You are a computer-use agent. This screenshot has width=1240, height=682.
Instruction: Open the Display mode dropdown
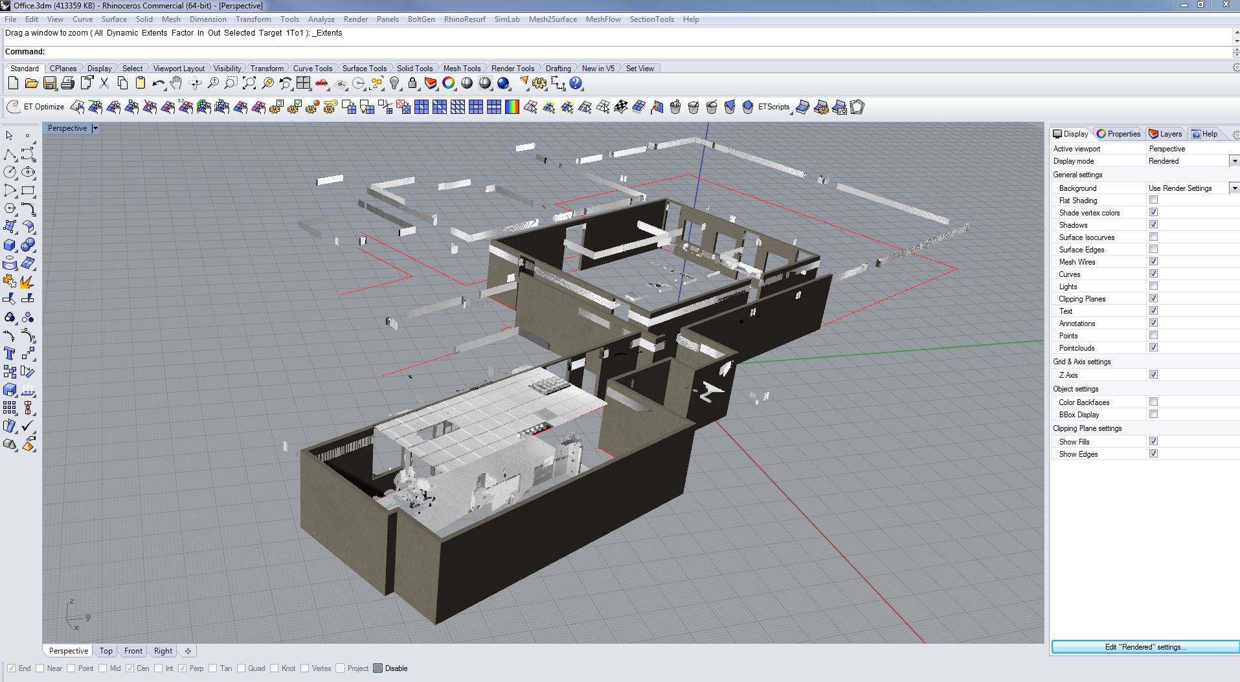click(1234, 161)
